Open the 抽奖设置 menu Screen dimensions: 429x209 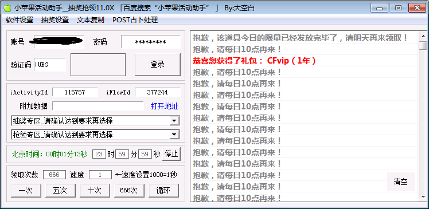coord(55,20)
